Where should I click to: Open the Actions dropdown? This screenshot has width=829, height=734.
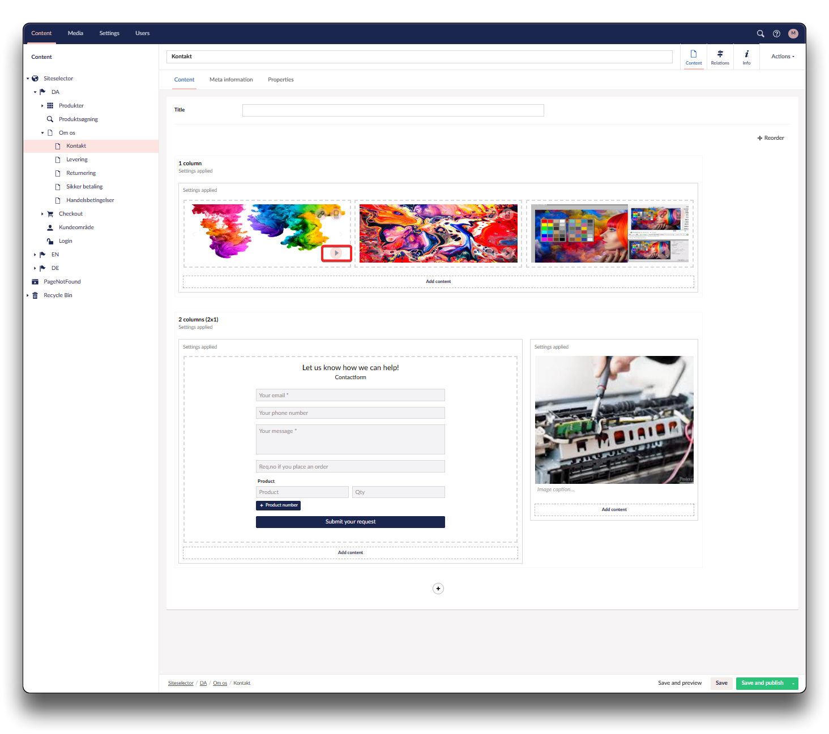tap(783, 57)
